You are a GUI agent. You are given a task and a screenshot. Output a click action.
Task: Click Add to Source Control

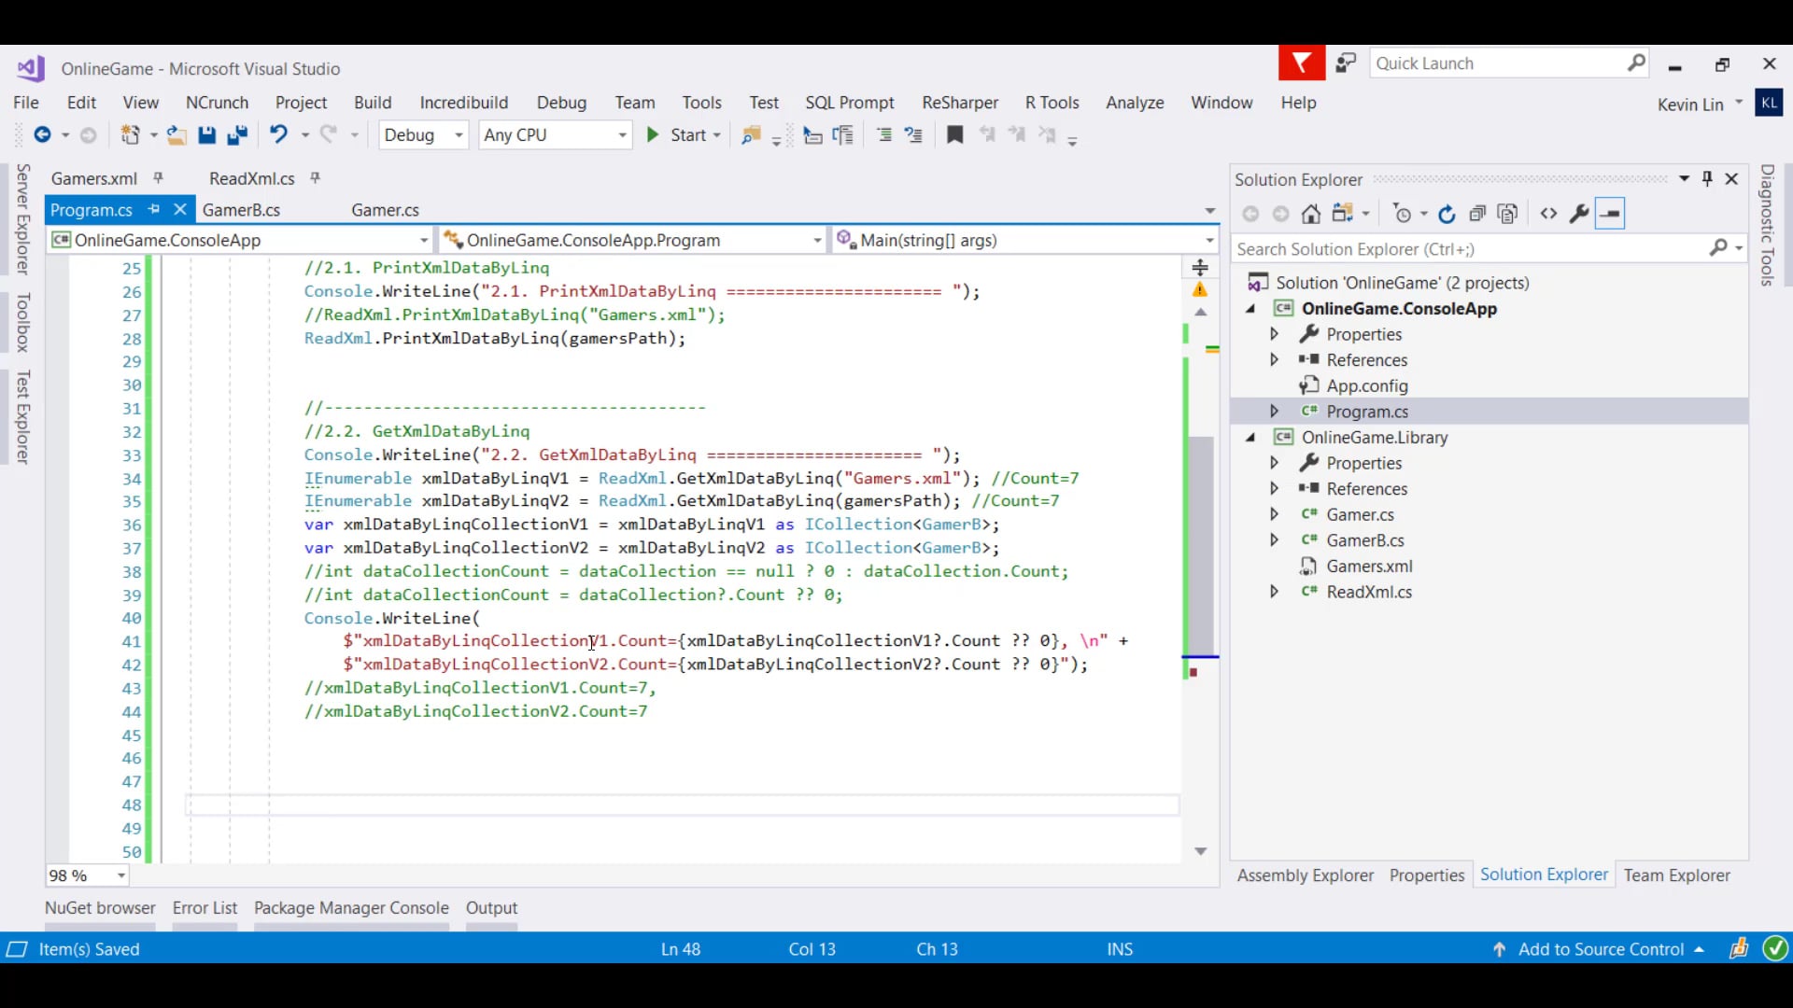coord(1601,949)
